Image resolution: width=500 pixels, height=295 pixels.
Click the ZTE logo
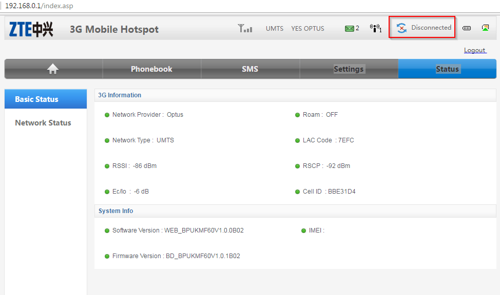coord(32,29)
